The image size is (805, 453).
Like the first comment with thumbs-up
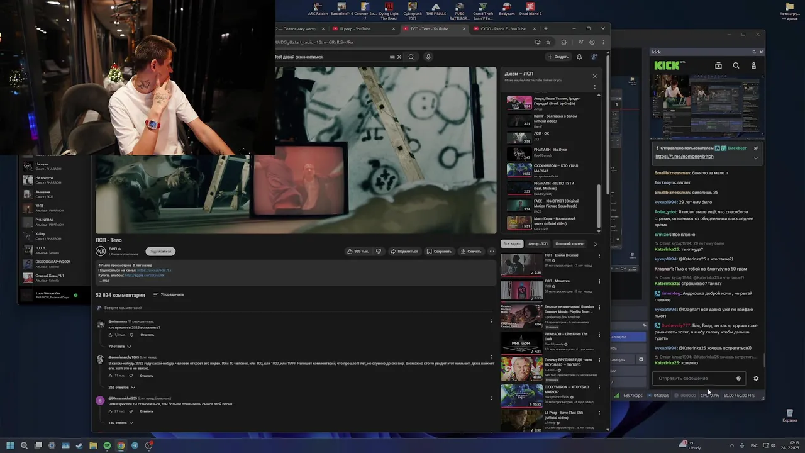point(111,335)
